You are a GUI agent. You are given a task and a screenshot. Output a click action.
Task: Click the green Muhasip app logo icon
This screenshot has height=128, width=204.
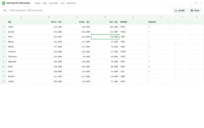point(4,3)
